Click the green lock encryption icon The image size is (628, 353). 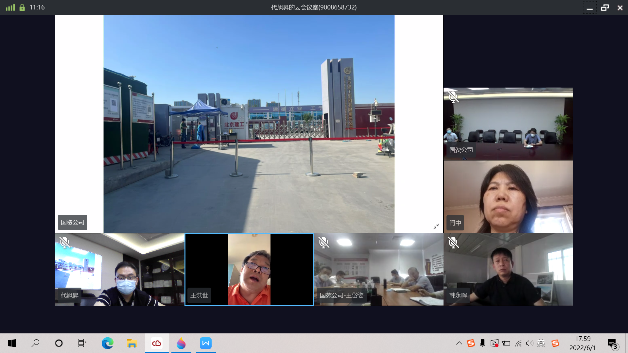point(22,7)
